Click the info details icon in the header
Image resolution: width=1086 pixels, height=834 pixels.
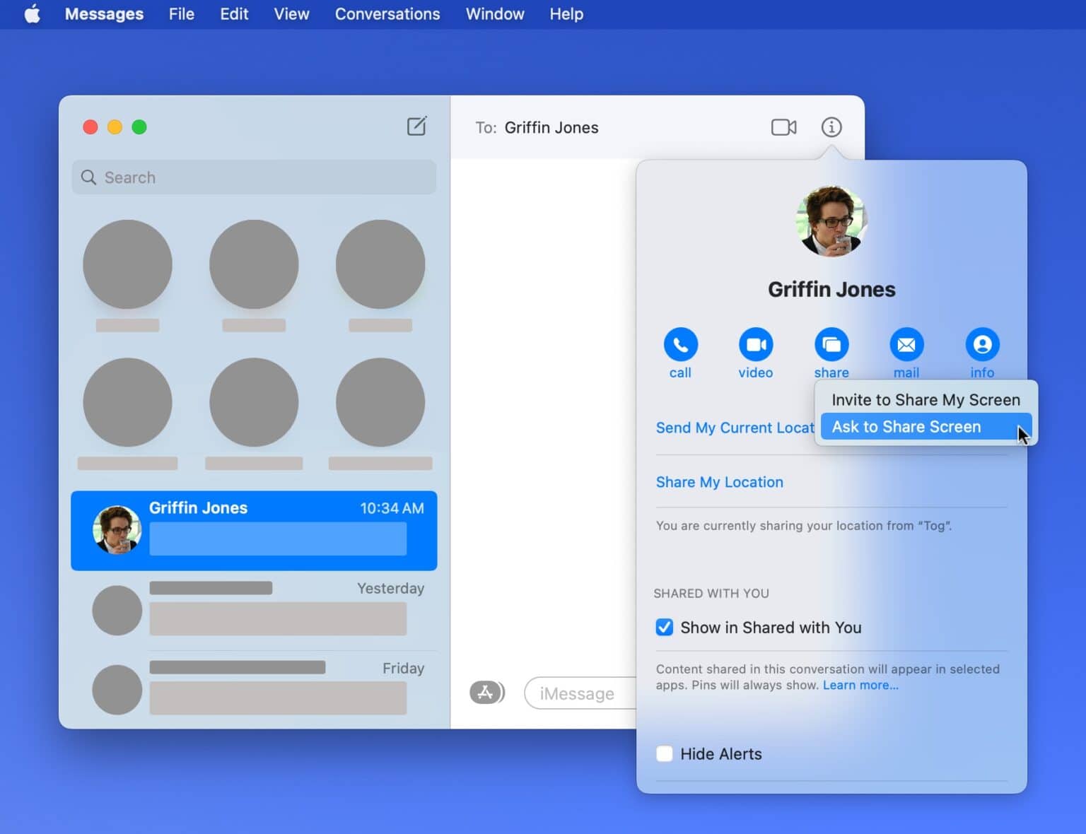(831, 127)
